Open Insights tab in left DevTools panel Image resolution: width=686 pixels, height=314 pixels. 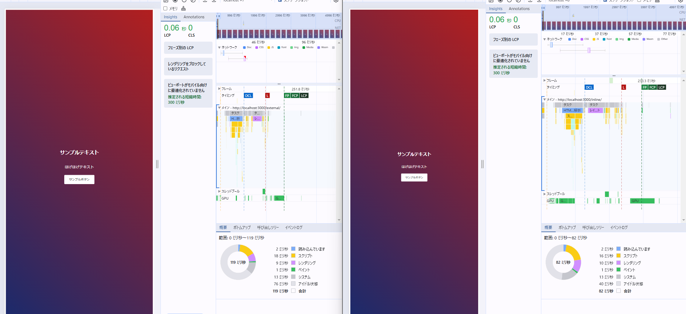(x=171, y=17)
